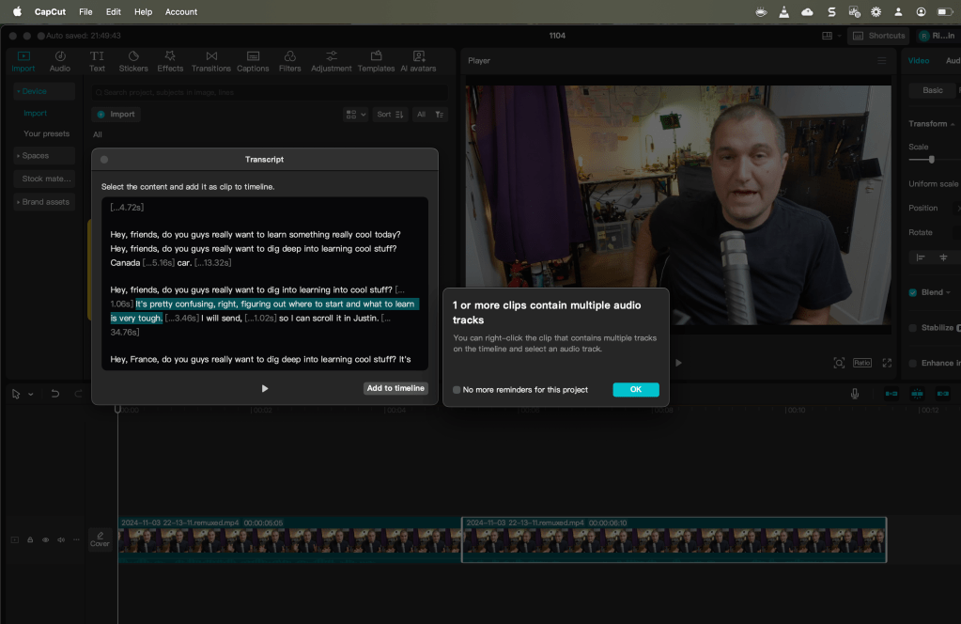Click the track more options dots

(77, 539)
